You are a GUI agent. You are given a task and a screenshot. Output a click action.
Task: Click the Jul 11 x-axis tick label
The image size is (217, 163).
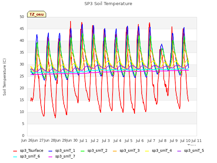[196, 141]
